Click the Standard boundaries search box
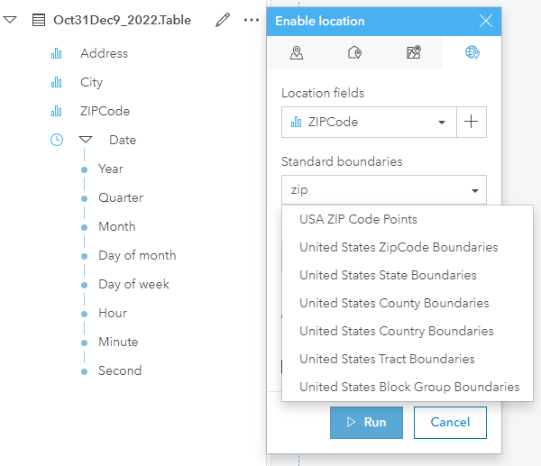This screenshot has height=466, width=541. [x=374, y=190]
